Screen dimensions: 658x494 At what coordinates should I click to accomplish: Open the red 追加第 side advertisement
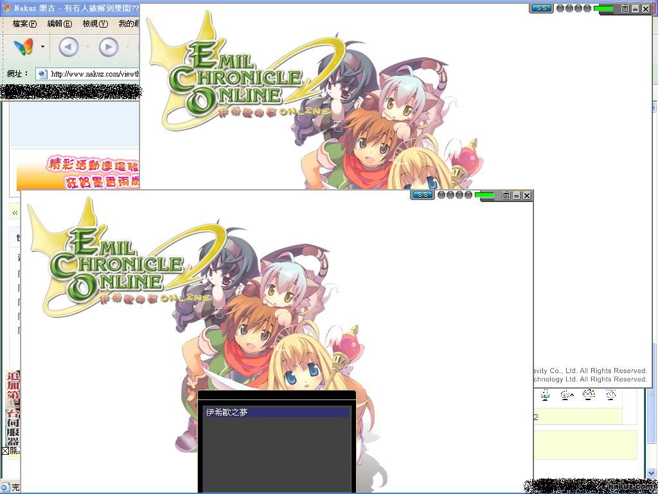pos(13,407)
